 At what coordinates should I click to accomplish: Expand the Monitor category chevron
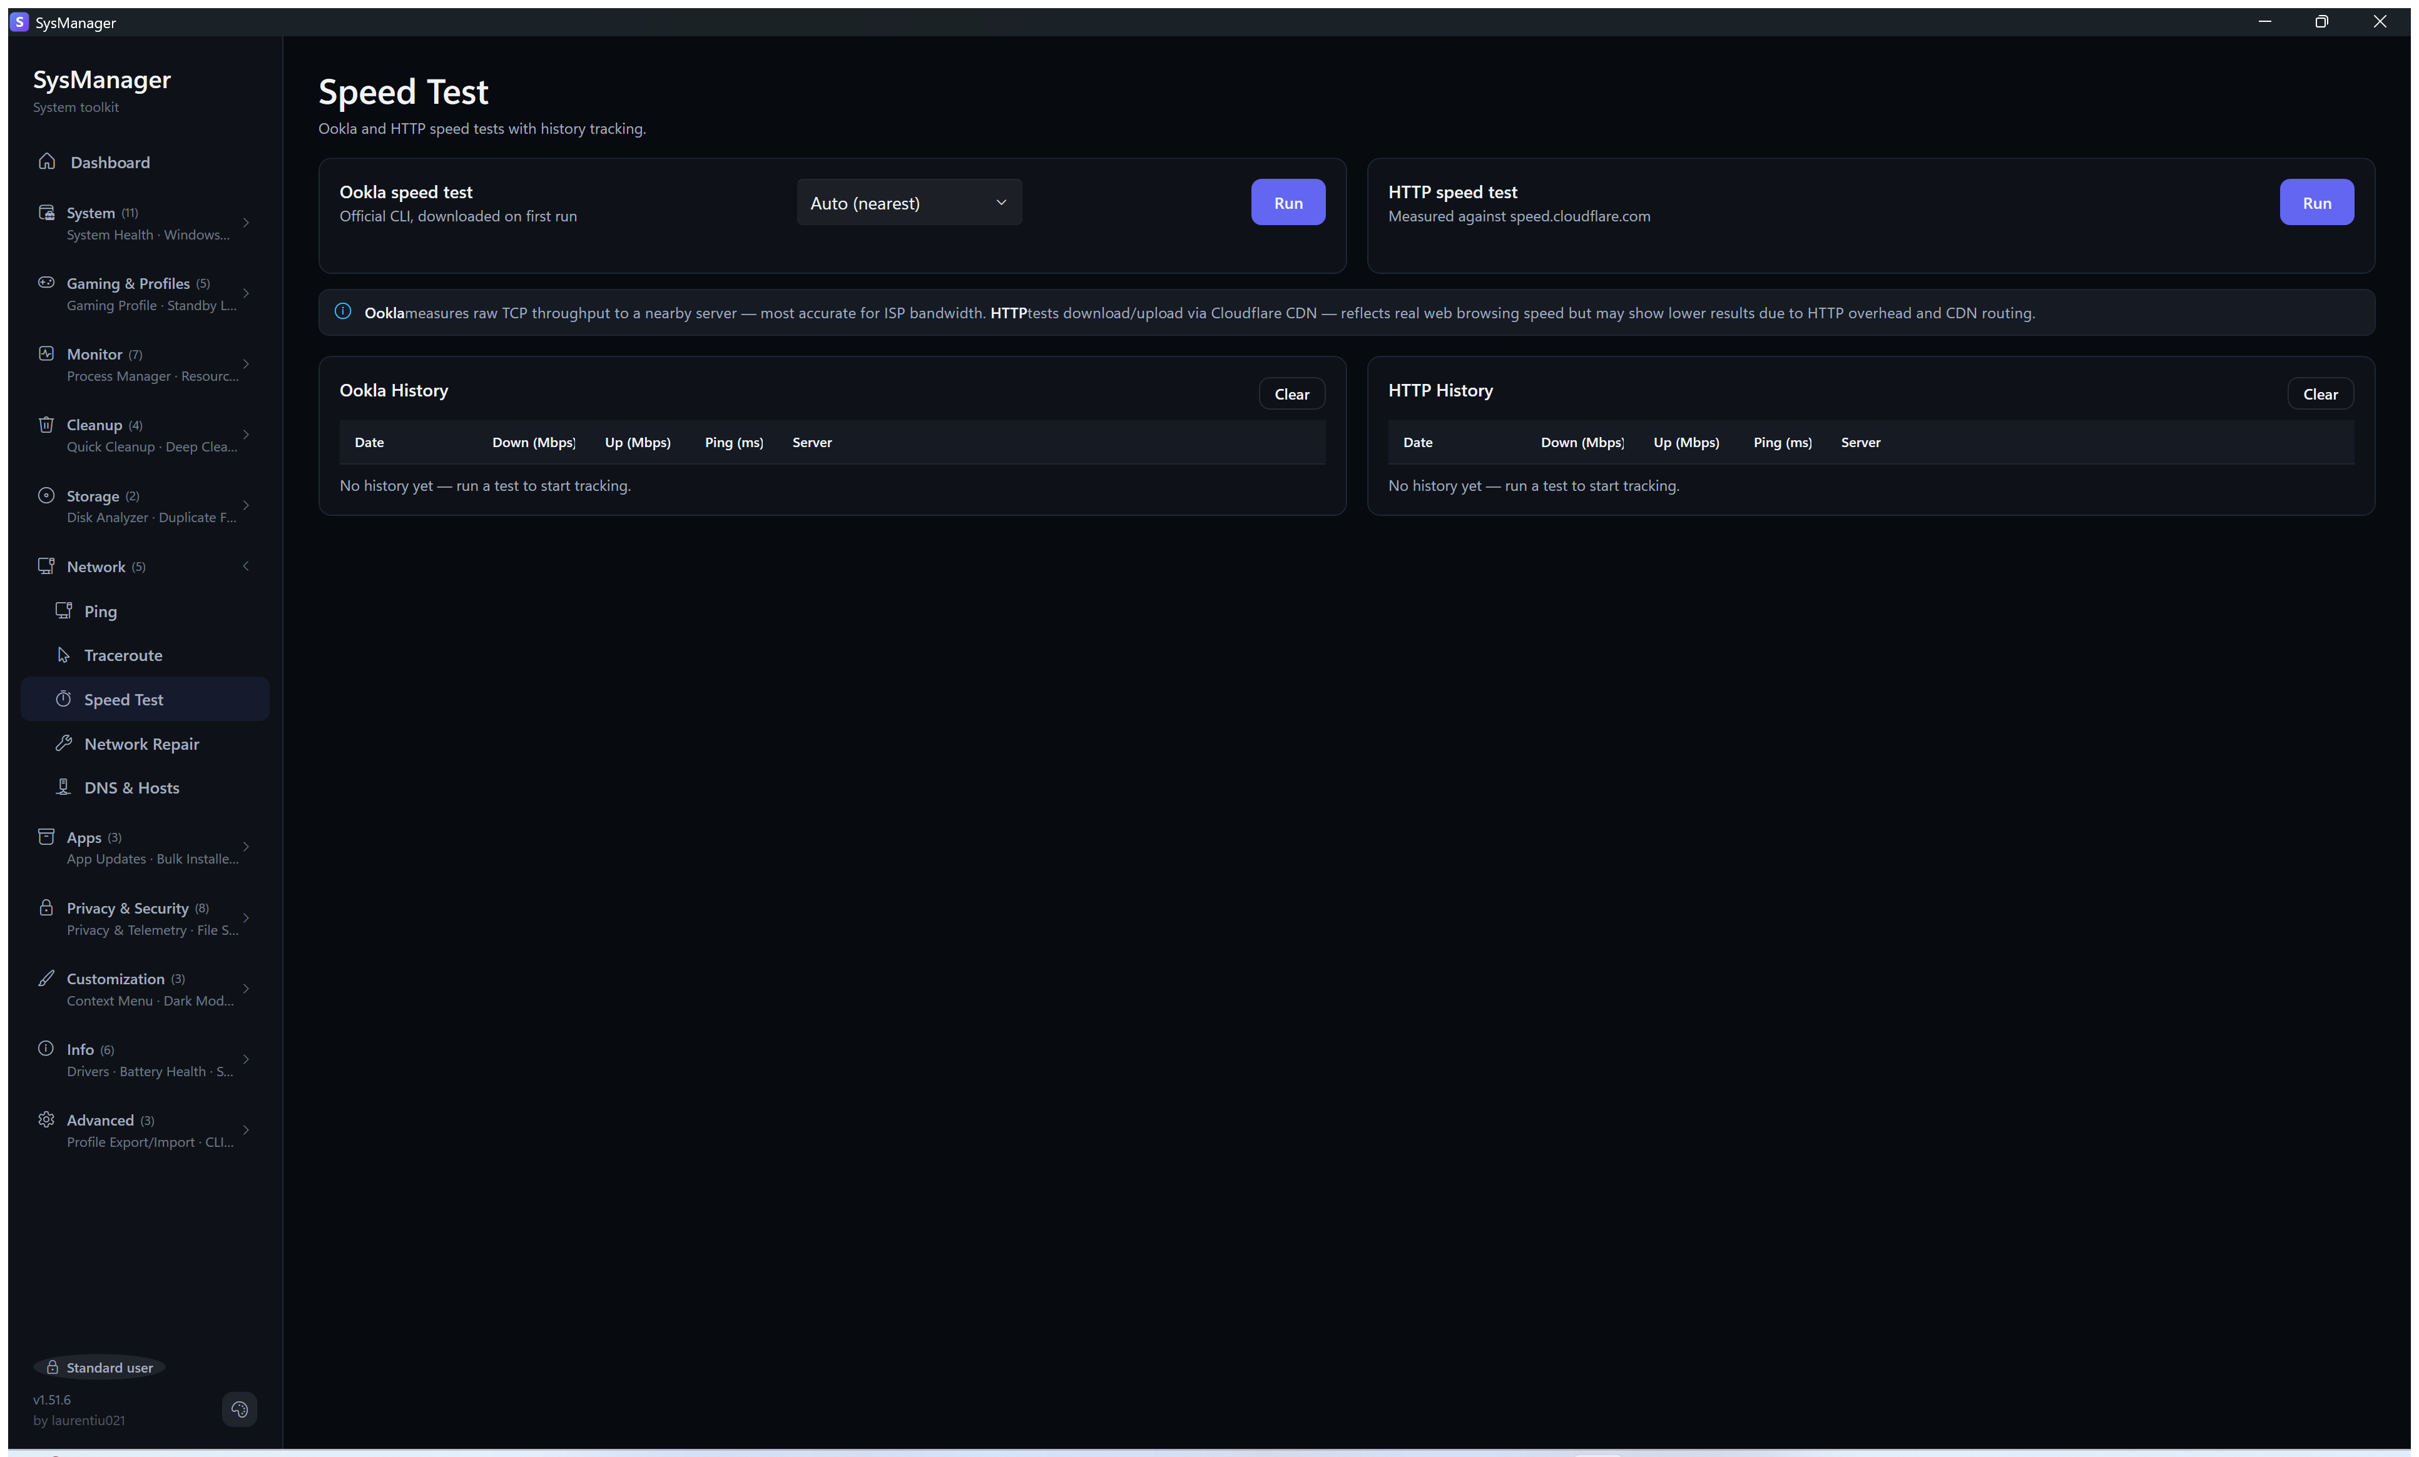click(247, 364)
